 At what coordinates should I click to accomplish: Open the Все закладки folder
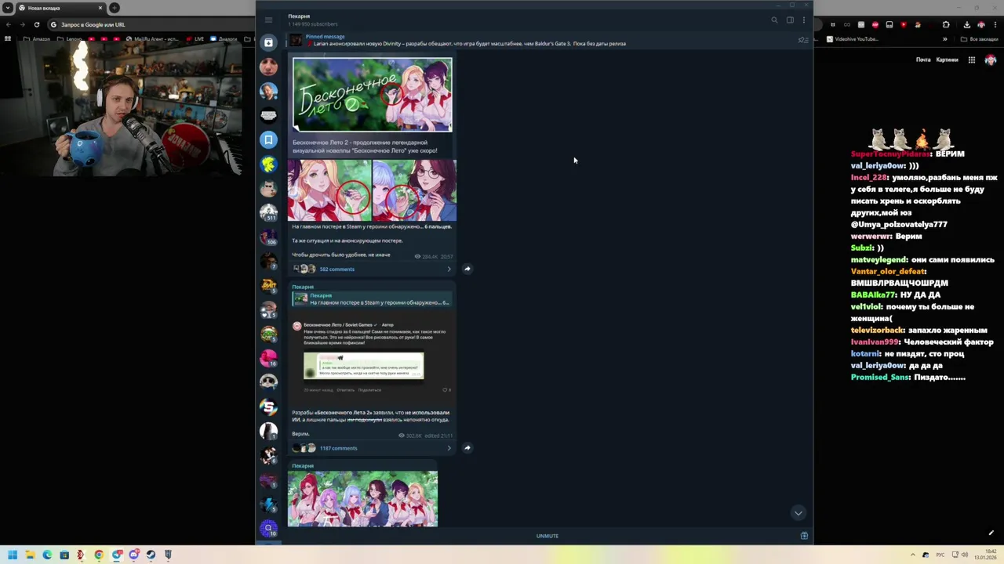979,39
